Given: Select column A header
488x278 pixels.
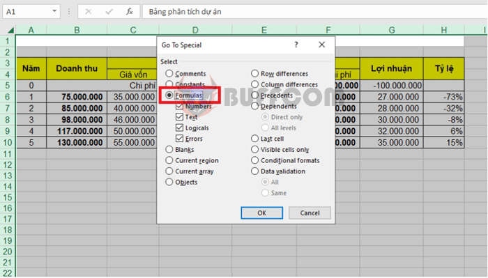Looking at the screenshot, I should [x=31, y=30].
